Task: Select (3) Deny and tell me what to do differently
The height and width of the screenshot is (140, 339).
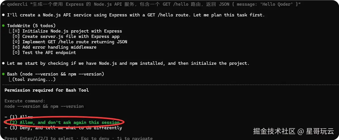Action: coord(63,128)
